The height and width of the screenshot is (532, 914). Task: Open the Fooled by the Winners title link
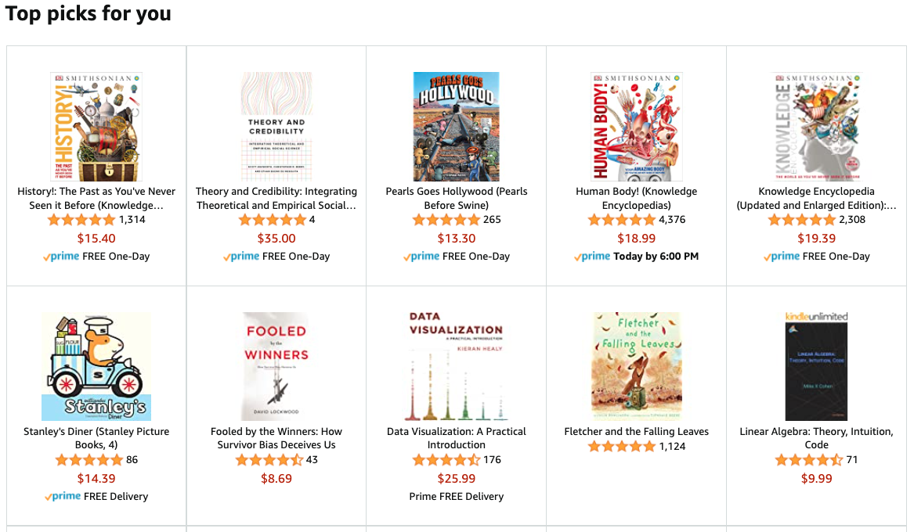point(276,438)
